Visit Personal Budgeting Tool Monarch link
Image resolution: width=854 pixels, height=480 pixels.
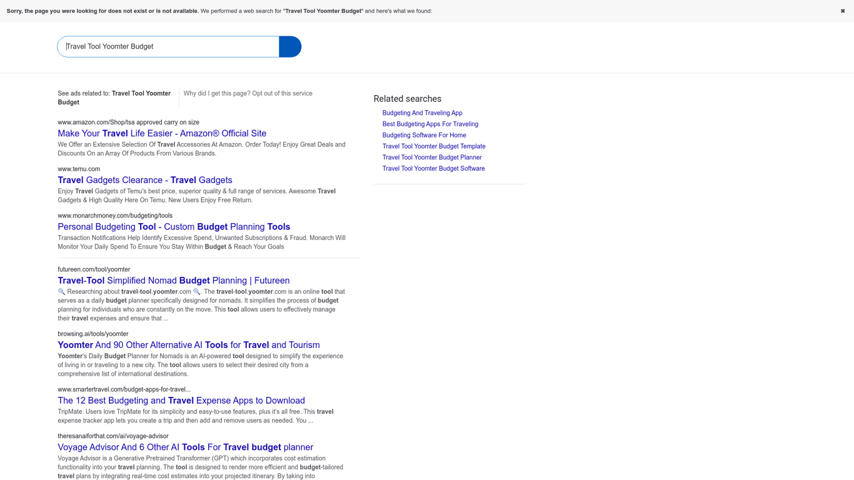tap(174, 227)
